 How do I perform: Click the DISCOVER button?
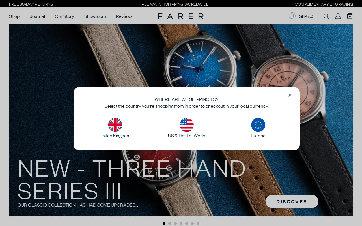click(x=292, y=201)
